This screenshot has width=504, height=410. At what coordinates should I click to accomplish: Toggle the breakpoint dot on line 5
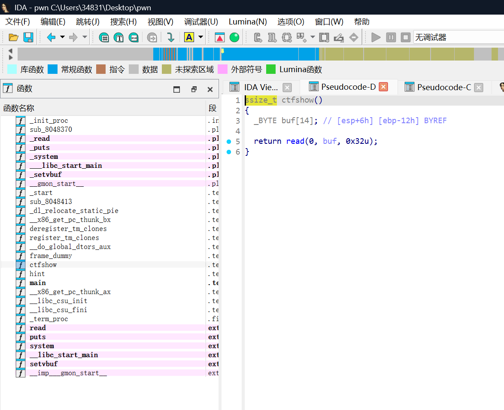229,142
